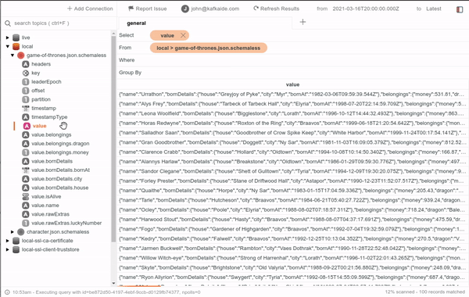Click the timestamp calendar icon
The image size is (469, 297).
26,109
